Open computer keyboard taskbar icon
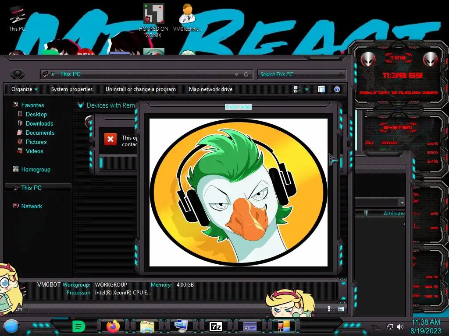449x336 pixels. pyautogui.click(x=181, y=326)
